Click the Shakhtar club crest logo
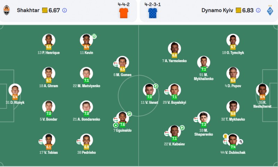The height and width of the screenshot is (167, 278). point(7,10)
